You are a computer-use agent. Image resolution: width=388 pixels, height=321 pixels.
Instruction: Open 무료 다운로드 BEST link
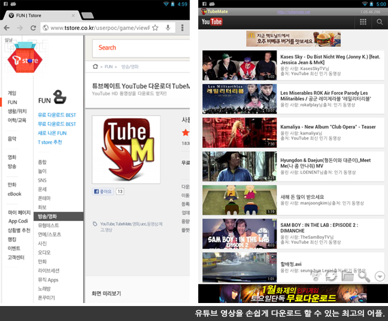[x=57, y=124]
